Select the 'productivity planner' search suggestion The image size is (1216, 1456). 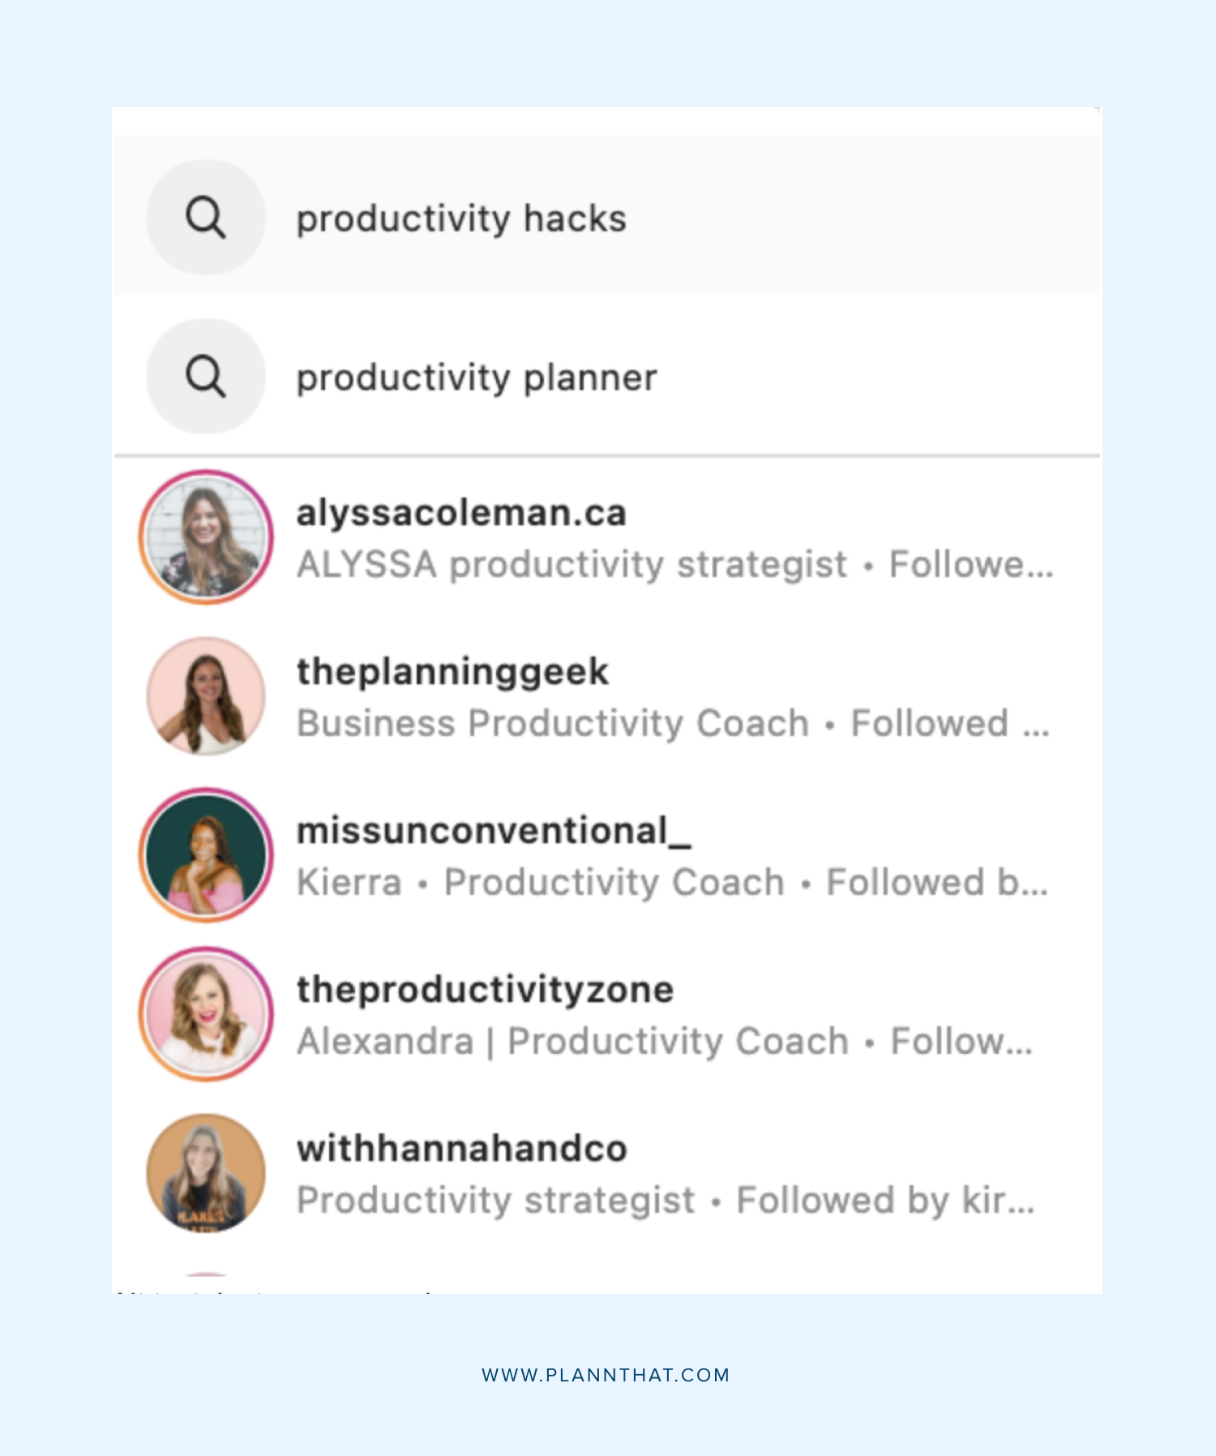pyautogui.click(x=475, y=378)
